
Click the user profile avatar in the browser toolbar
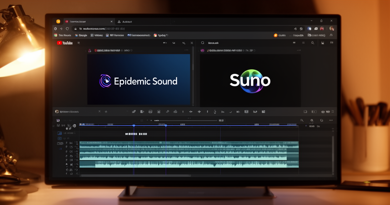(332, 29)
